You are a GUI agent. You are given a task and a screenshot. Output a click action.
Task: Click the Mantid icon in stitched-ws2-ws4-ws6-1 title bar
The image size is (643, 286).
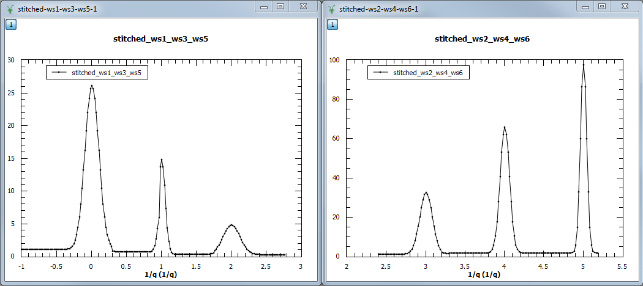[x=331, y=9]
